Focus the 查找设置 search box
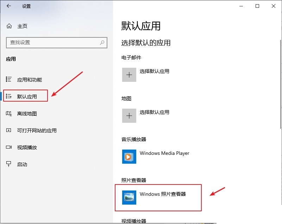The height and width of the screenshot is (224, 282). (x=57, y=43)
